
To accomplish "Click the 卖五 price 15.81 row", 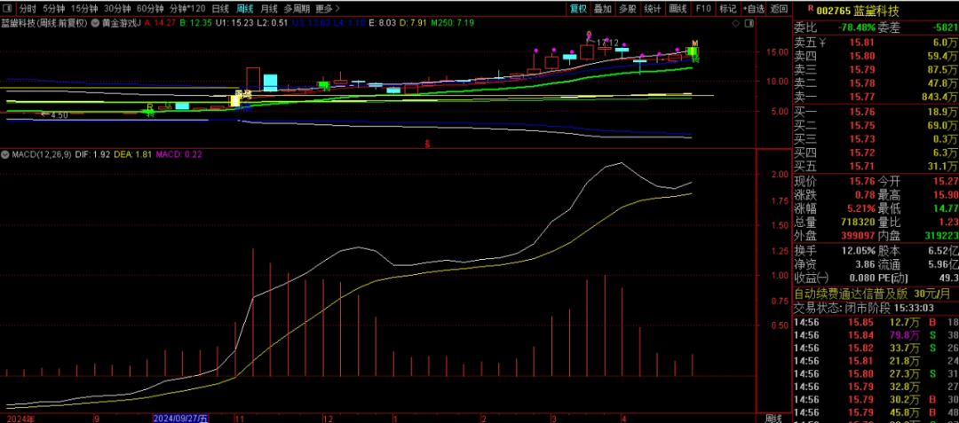I will [876, 43].
